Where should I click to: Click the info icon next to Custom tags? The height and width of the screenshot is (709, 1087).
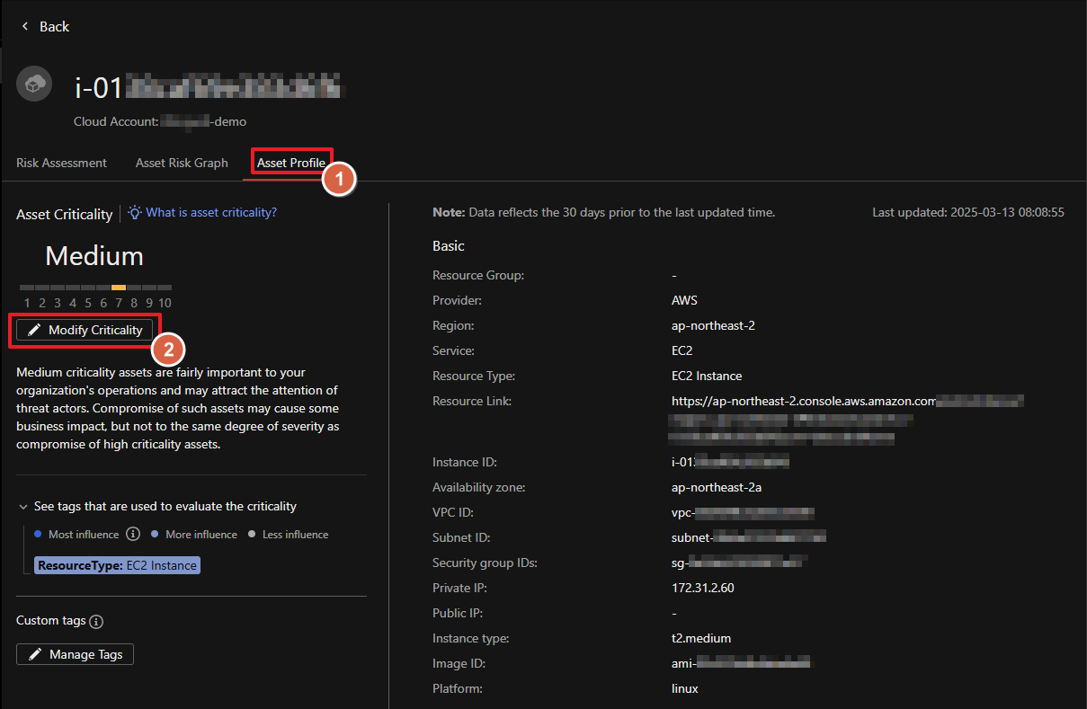97,622
